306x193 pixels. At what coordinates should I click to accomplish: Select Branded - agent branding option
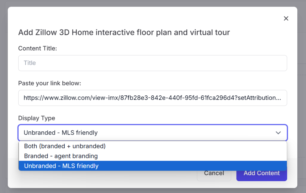(x=153, y=156)
